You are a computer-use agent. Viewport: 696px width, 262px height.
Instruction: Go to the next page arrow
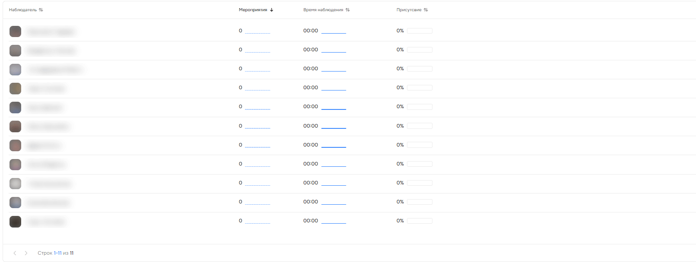pyautogui.click(x=26, y=253)
